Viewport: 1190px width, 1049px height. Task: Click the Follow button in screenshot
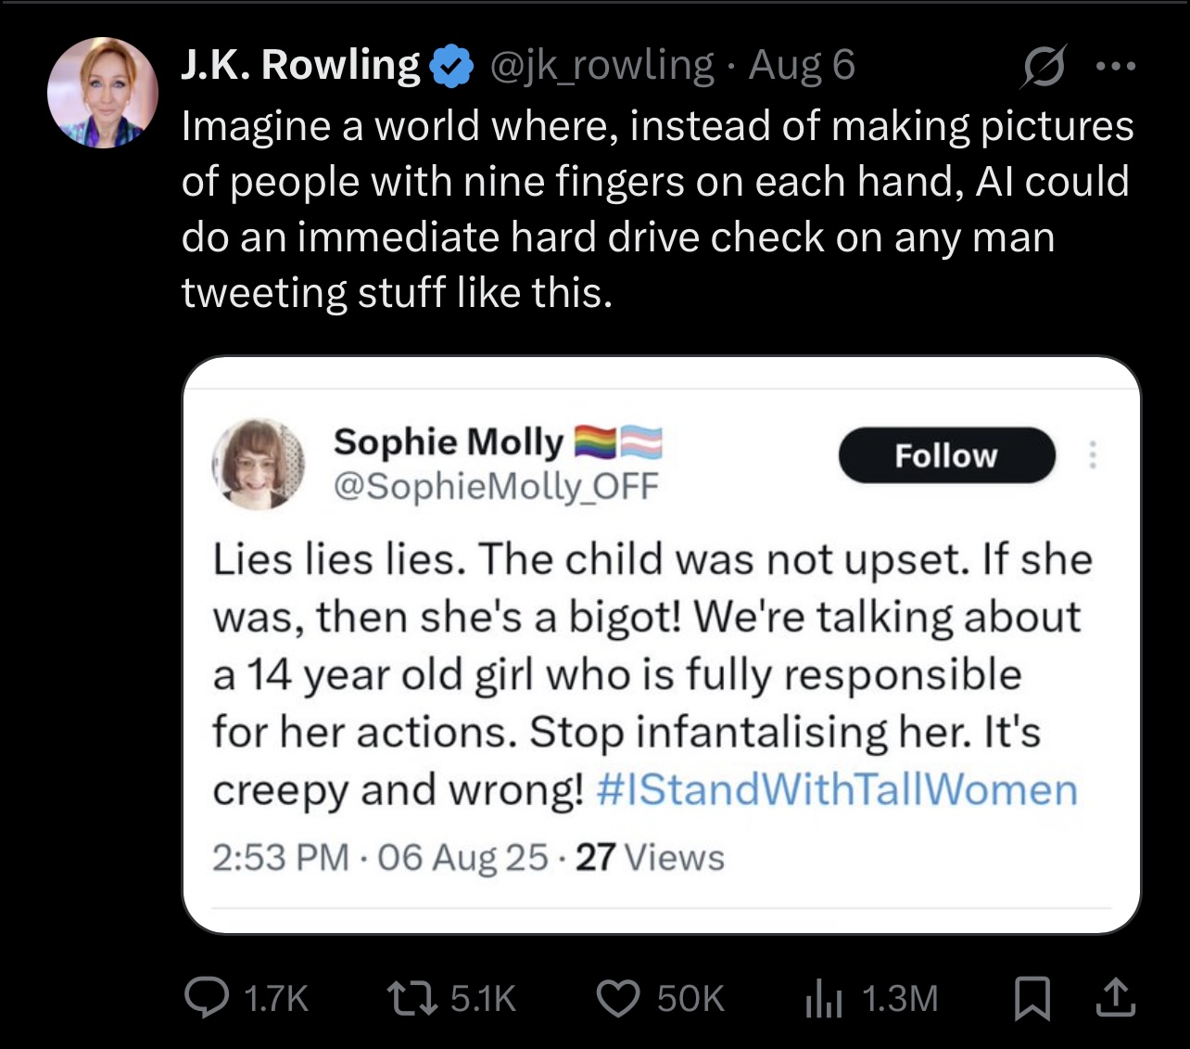click(x=947, y=455)
